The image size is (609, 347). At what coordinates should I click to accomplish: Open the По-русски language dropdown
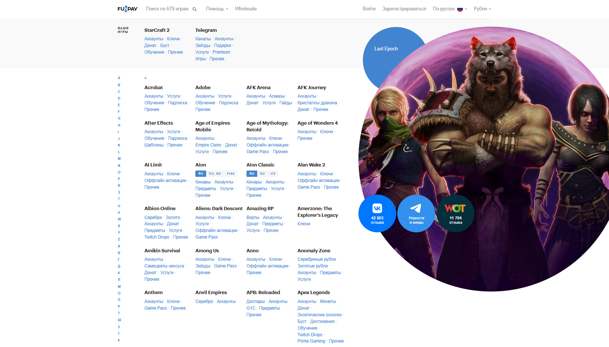pyautogui.click(x=450, y=9)
